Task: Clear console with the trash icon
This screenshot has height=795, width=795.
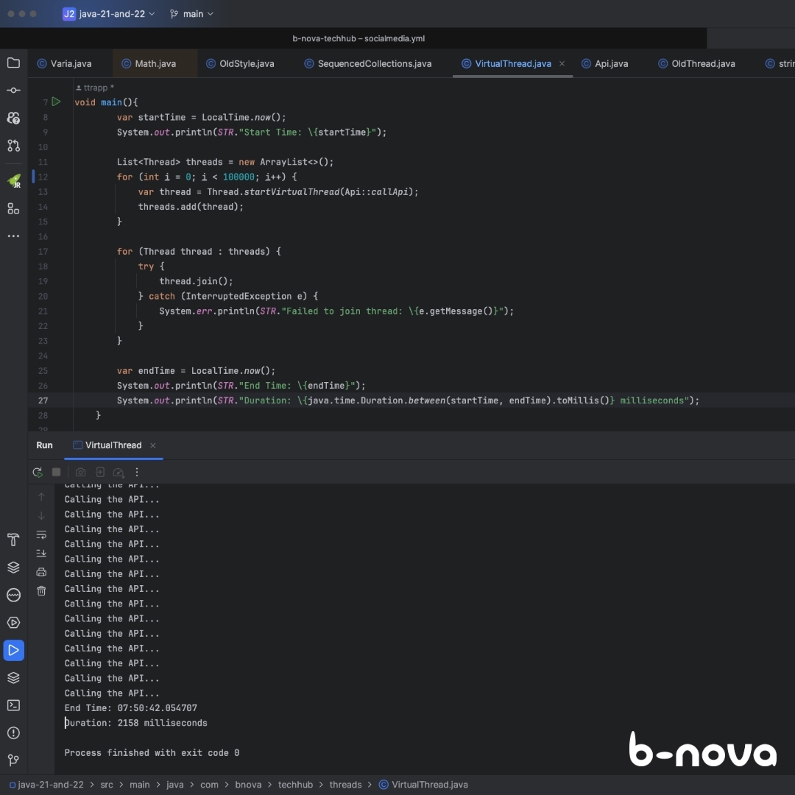Action: tap(41, 590)
